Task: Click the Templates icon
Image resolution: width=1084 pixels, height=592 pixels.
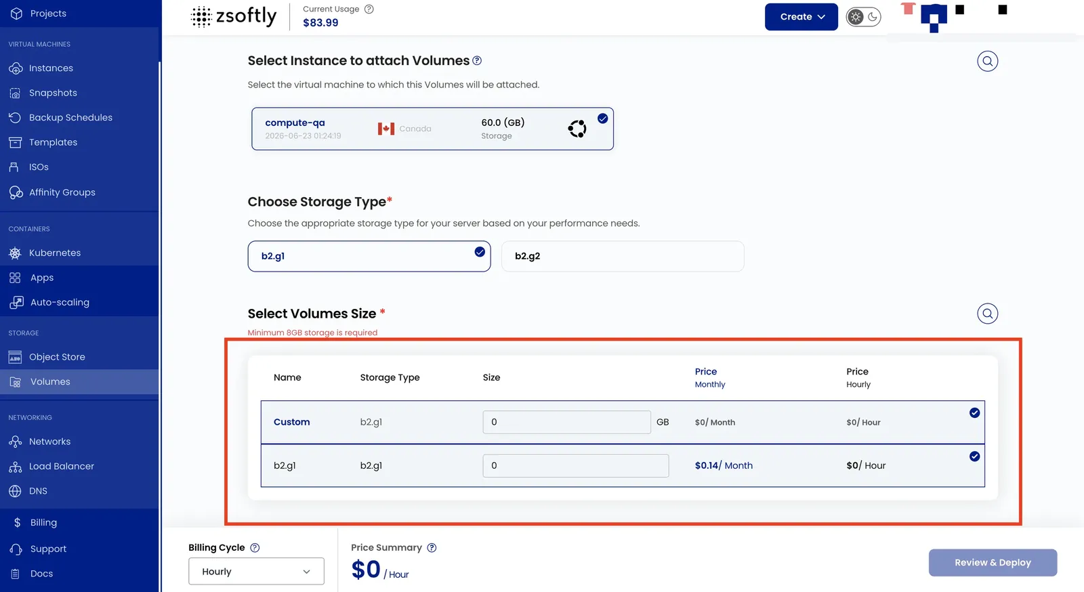Action: pos(15,142)
